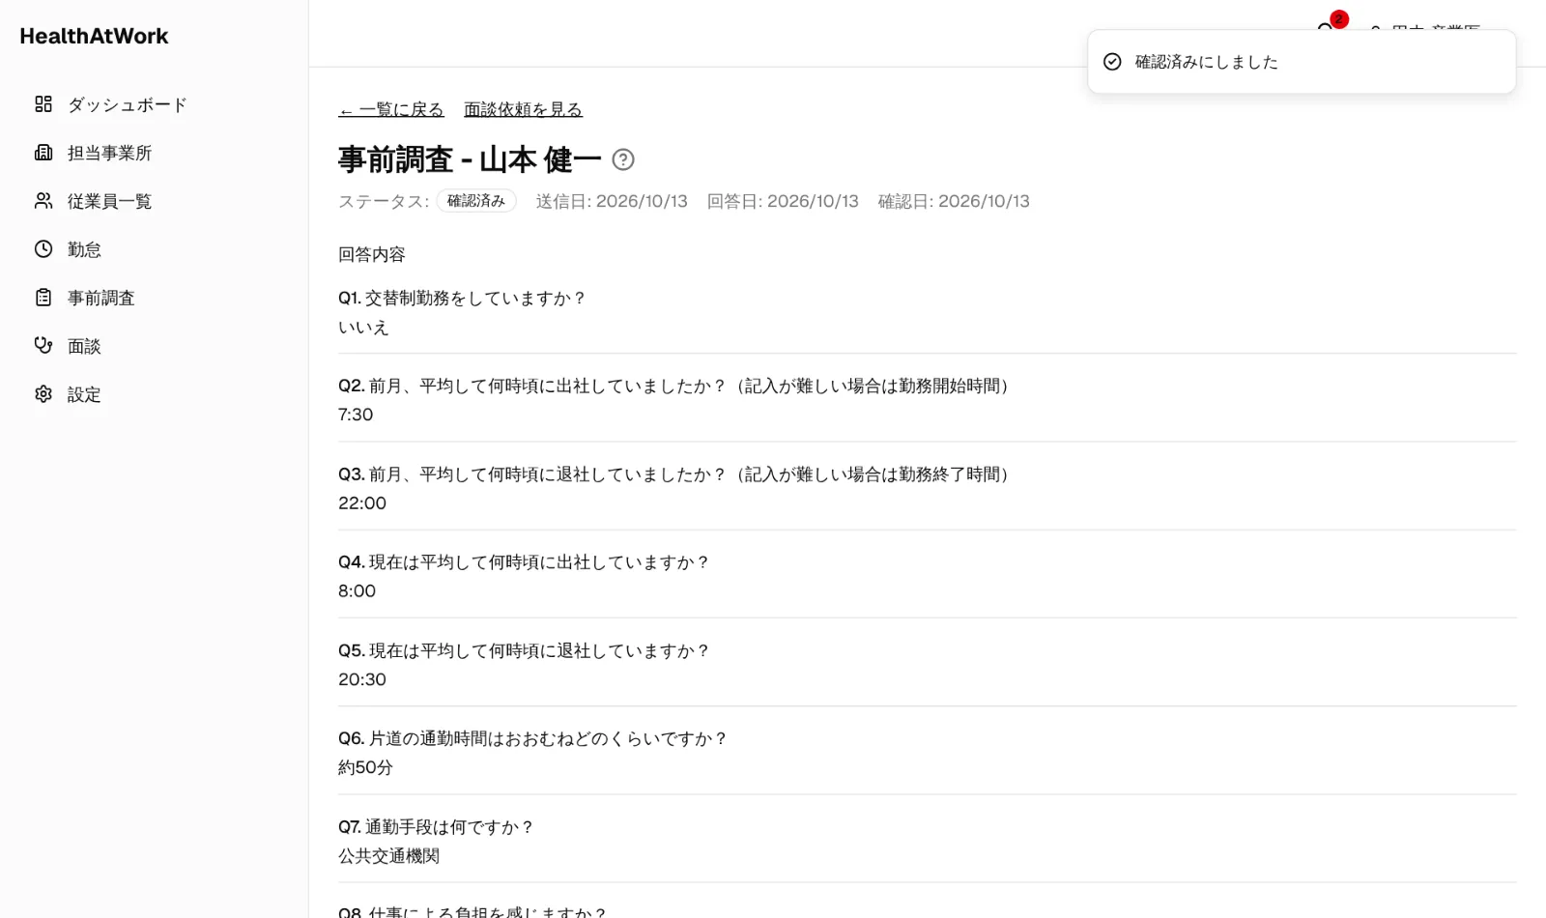1546x918 pixels.
Task: Click the answer 22:00
Action: [x=362, y=503]
